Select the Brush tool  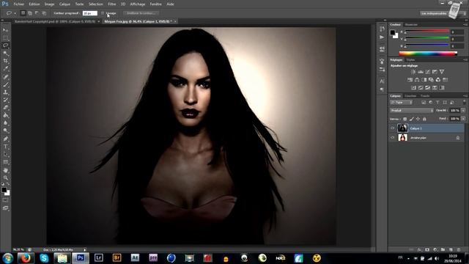6,84
